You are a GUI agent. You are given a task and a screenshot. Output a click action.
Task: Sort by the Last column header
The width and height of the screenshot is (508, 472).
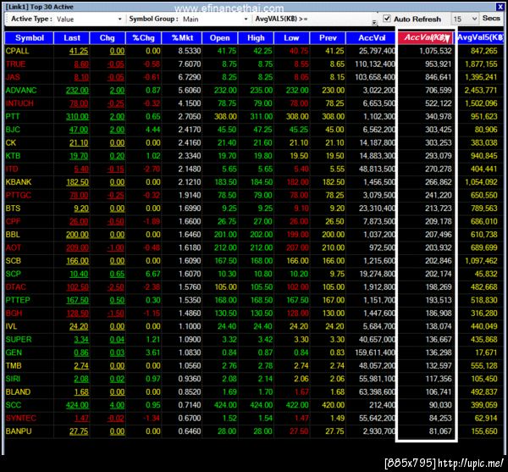[x=72, y=38]
